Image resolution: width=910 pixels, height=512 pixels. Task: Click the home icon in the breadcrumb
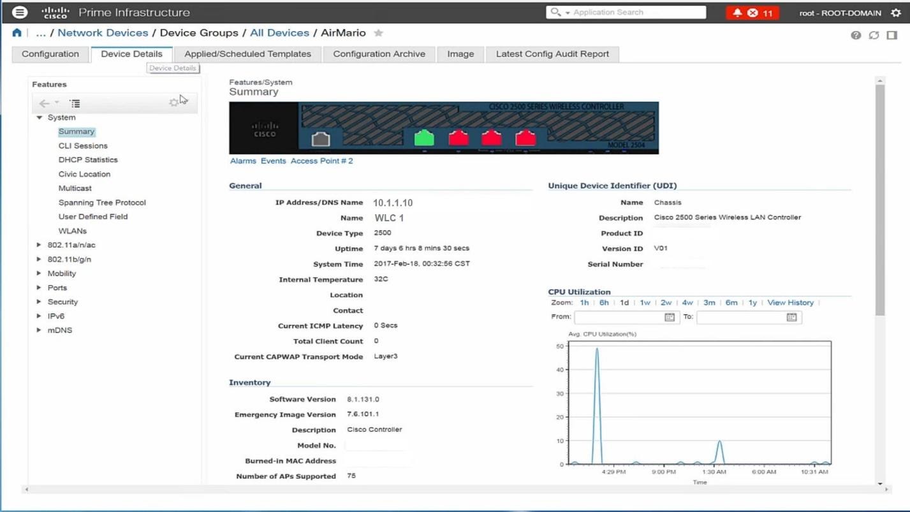(x=16, y=33)
